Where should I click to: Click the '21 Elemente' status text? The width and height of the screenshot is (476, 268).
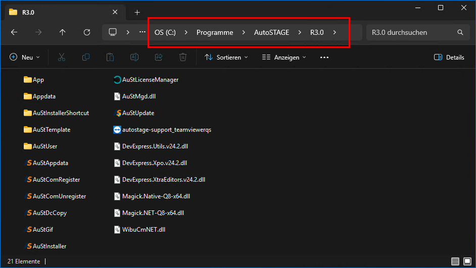24,261
